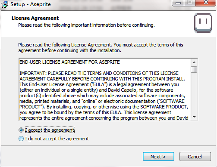Click the "IMPORTANT: PLEASE READ" line of the EULA
This screenshot has height=167, width=217.
(x=99, y=73)
